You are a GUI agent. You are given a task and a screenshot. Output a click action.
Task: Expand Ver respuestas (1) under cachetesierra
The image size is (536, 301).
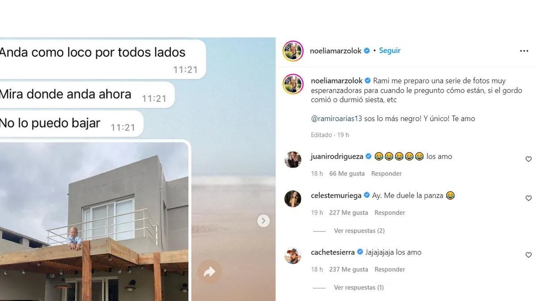pyautogui.click(x=359, y=288)
